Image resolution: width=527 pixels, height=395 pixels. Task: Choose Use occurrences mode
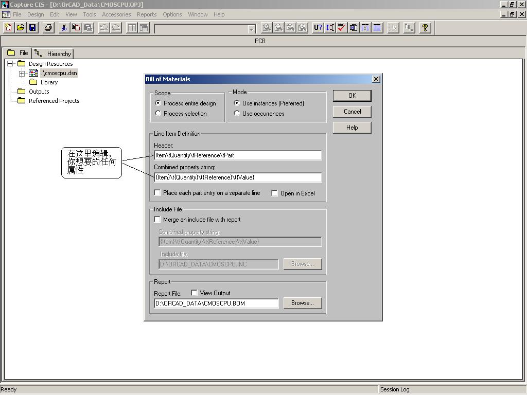tap(237, 113)
